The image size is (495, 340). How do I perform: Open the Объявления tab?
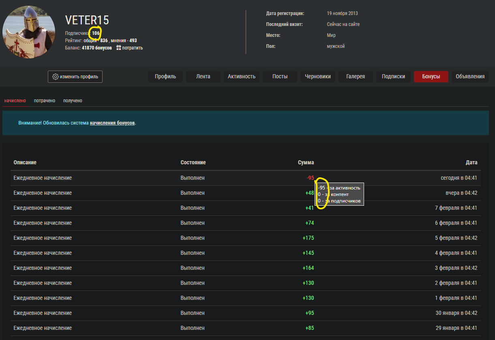pos(470,77)
